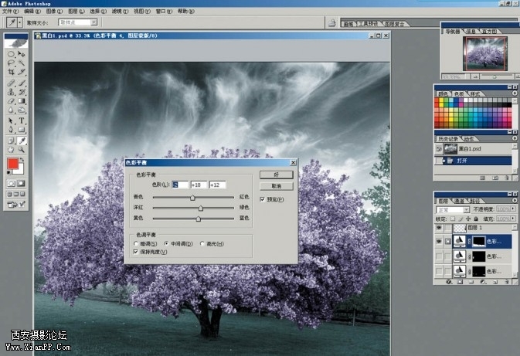Toggle the 保持亮度 preserve luminosity checkbox

coord(137,251)
